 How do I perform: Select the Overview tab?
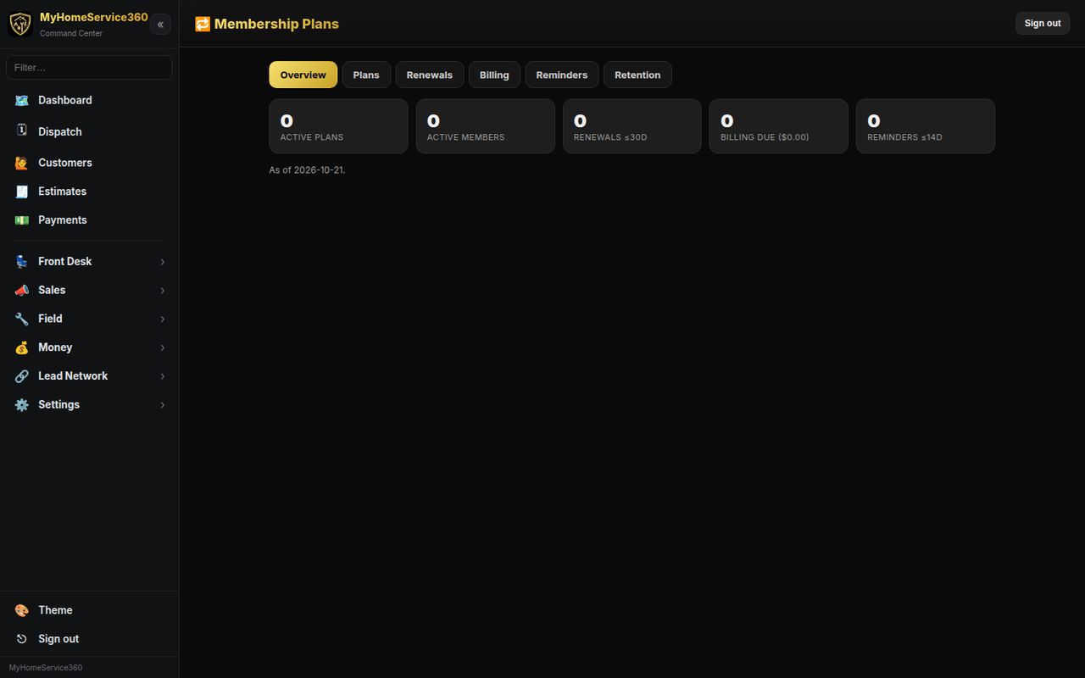303,75
